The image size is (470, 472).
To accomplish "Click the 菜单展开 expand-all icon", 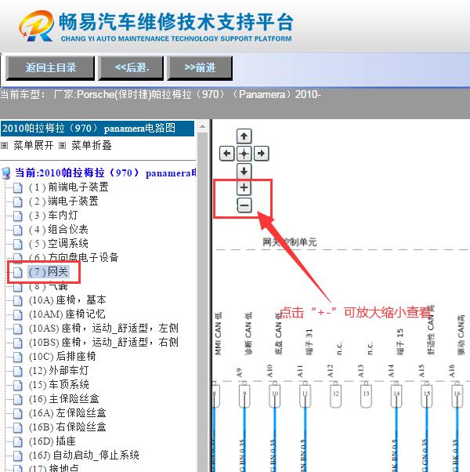I will (4, 146).
